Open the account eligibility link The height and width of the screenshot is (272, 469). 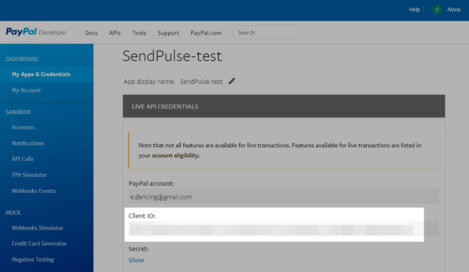pos(176,156)
